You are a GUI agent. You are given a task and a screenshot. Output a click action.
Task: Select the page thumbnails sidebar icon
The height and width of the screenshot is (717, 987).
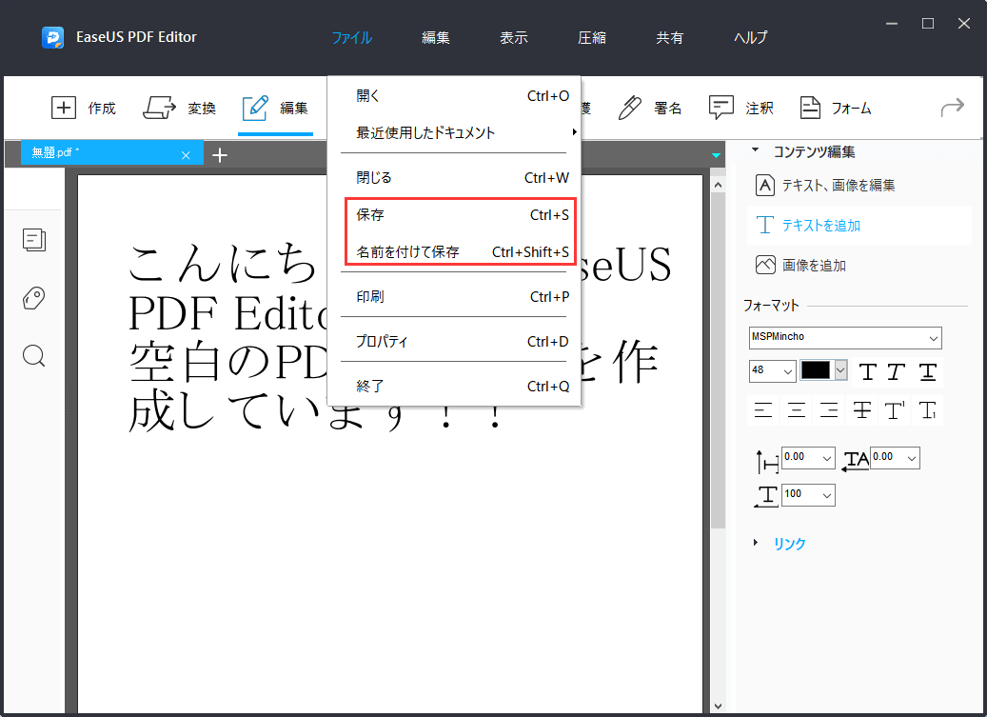point(34,240)
